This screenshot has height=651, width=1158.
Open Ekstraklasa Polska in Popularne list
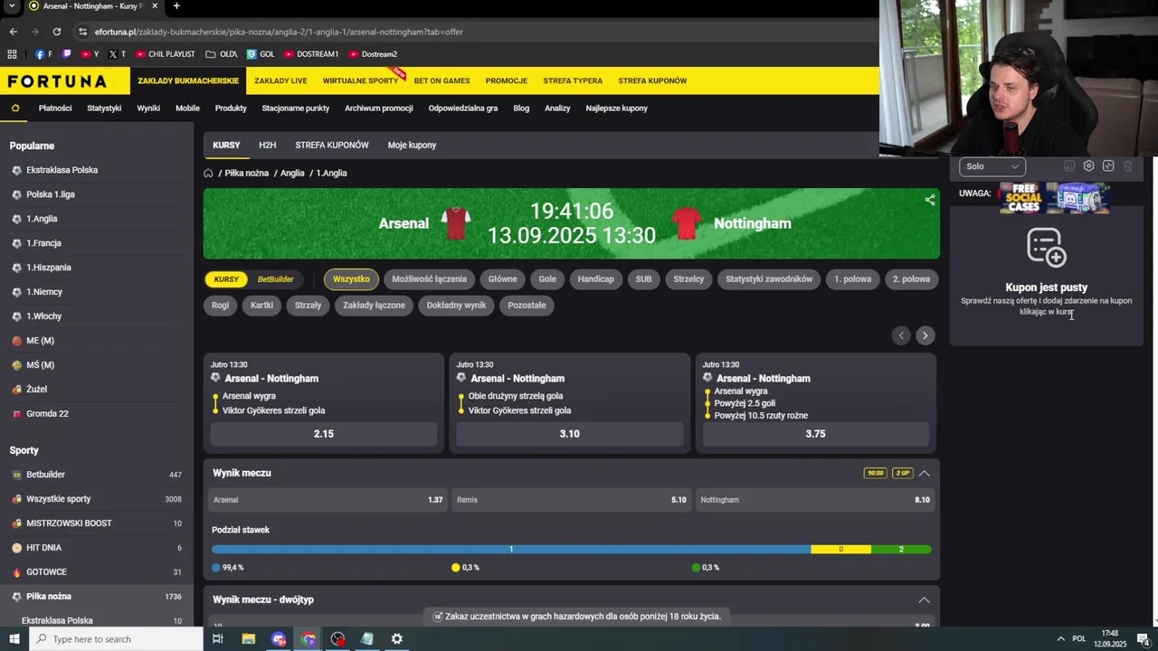pos(62,170)
